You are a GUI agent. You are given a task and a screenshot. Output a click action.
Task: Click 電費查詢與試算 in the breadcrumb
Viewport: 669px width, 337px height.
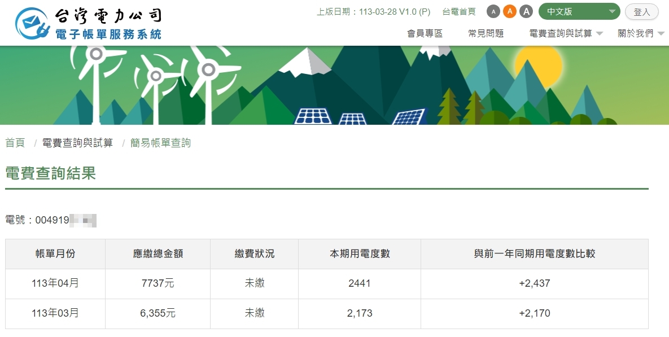tap(77, 143)
